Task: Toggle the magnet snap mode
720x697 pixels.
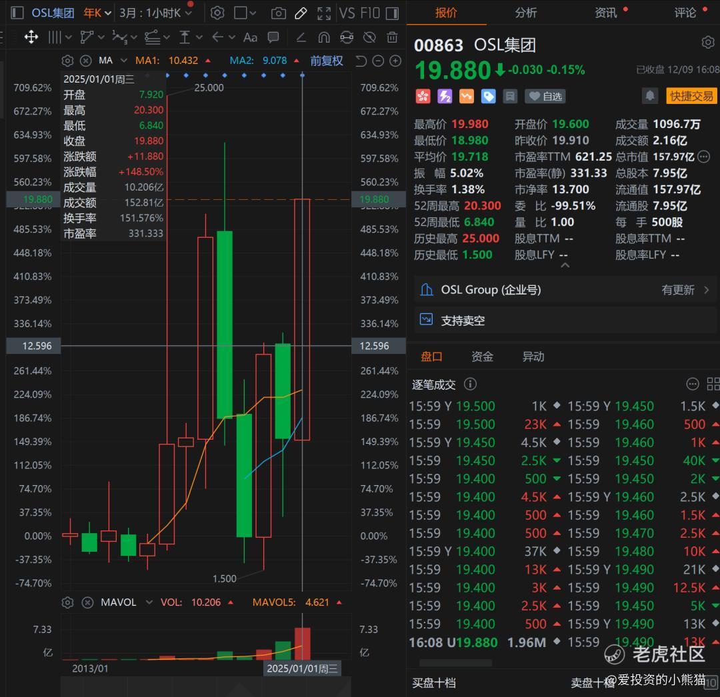Action: (324, 37)
